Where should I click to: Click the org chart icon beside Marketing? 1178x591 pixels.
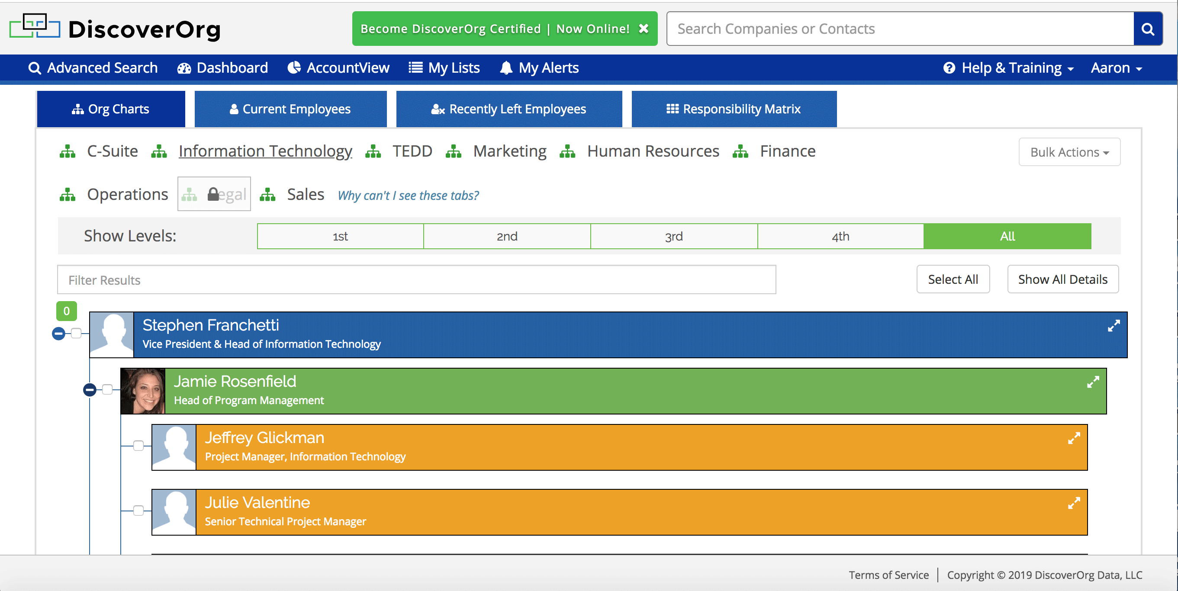pos(454,151)
